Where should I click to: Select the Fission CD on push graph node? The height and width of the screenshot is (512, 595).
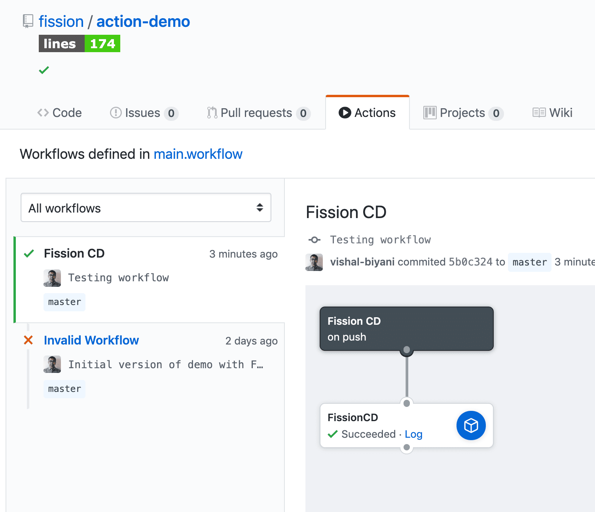[x=407, y=329]
